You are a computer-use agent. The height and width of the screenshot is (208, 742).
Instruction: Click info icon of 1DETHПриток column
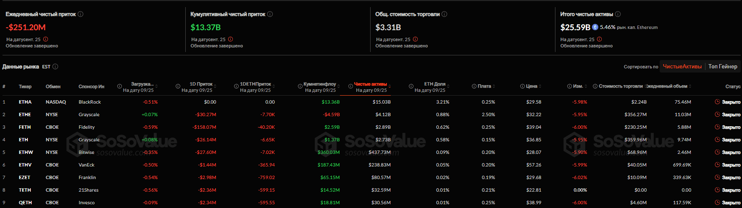coord(236,86)
